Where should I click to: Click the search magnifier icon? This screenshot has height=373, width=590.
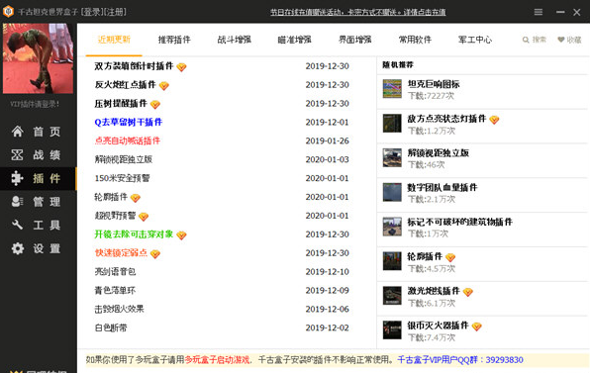click(526, 40)
